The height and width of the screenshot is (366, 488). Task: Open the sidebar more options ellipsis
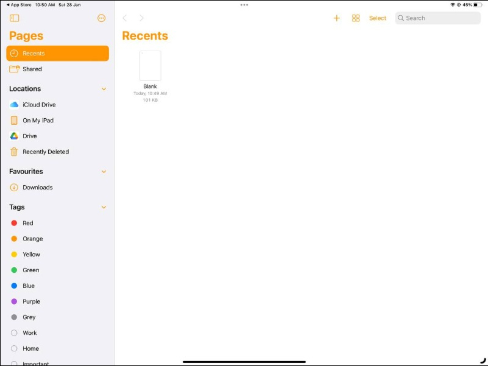coord(102,18)
